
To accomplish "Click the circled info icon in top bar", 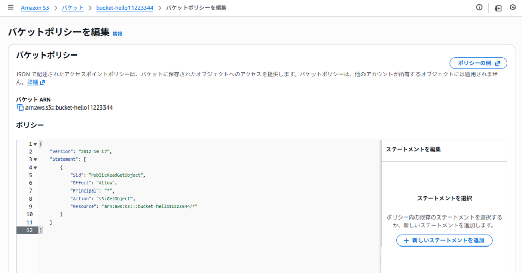I will [479, 8].
